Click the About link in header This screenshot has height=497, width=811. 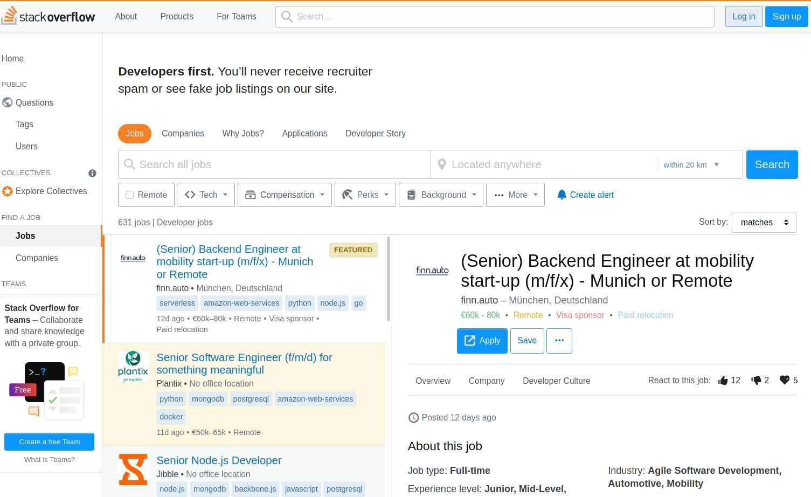pyautogui.click(x=126, y=17)
